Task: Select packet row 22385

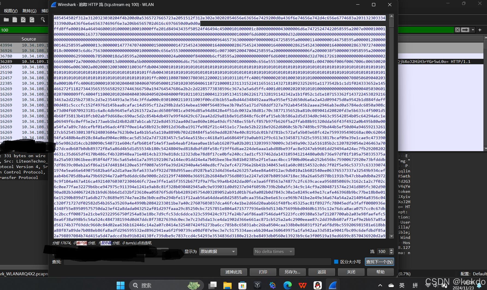Action: click(x=24, y=83)
